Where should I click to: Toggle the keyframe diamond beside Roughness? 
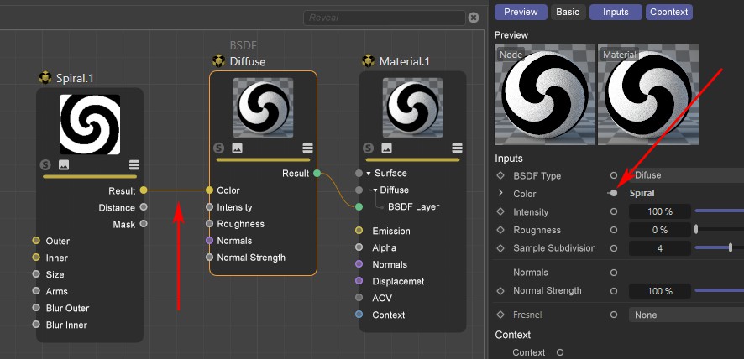pyautogui.click(x=501, y=230)
